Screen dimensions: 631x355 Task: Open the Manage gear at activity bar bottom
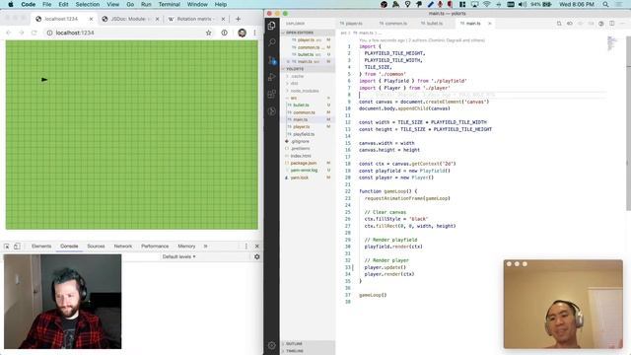pos(272,345)
